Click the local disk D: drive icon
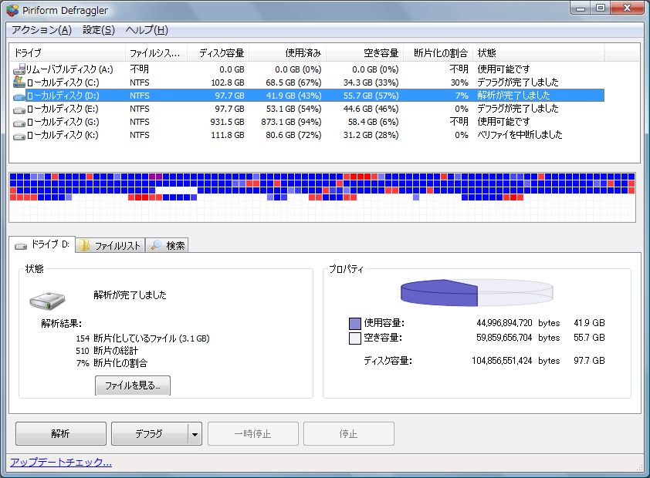 click(19, 97)
